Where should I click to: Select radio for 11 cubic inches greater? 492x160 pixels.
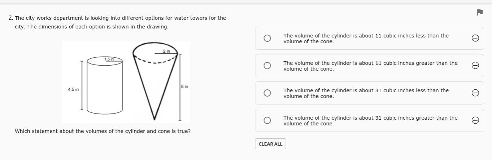pos(267,66)
